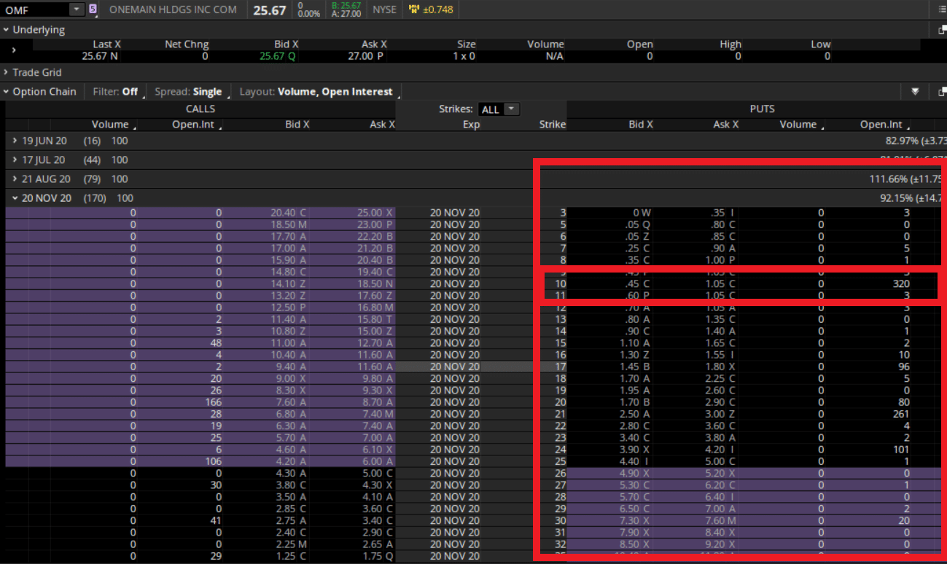Viewport: 947px width, 564px height.
Task: Click put bid 1.30 Z at strike 16
Action: 637,354
